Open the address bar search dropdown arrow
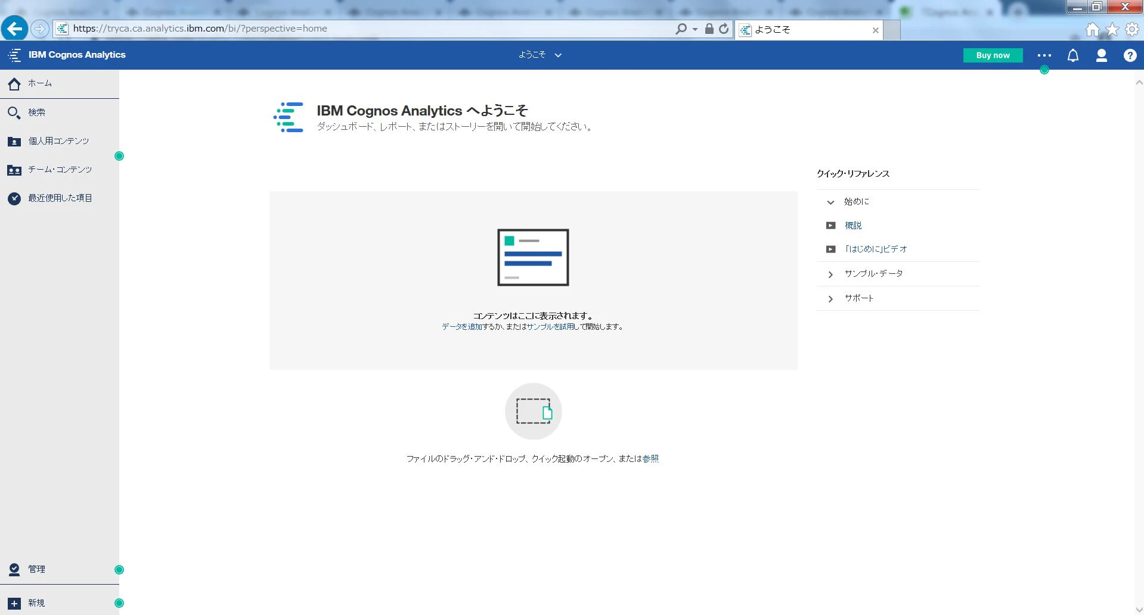 pos(695,29)
